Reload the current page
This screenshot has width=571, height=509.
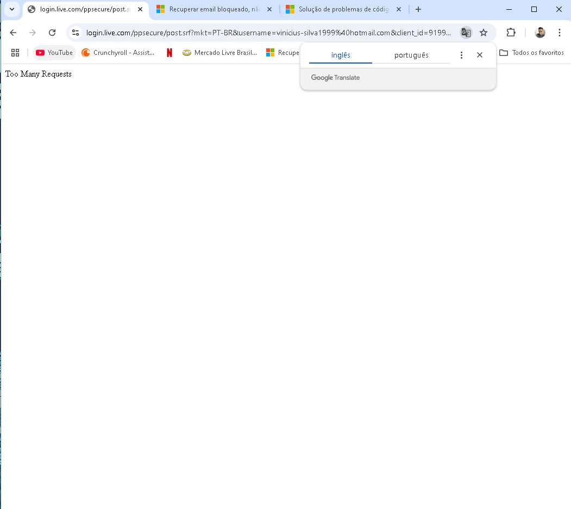point(52,33)
